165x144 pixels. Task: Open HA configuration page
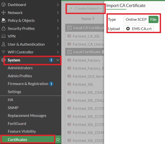[11, 100]
